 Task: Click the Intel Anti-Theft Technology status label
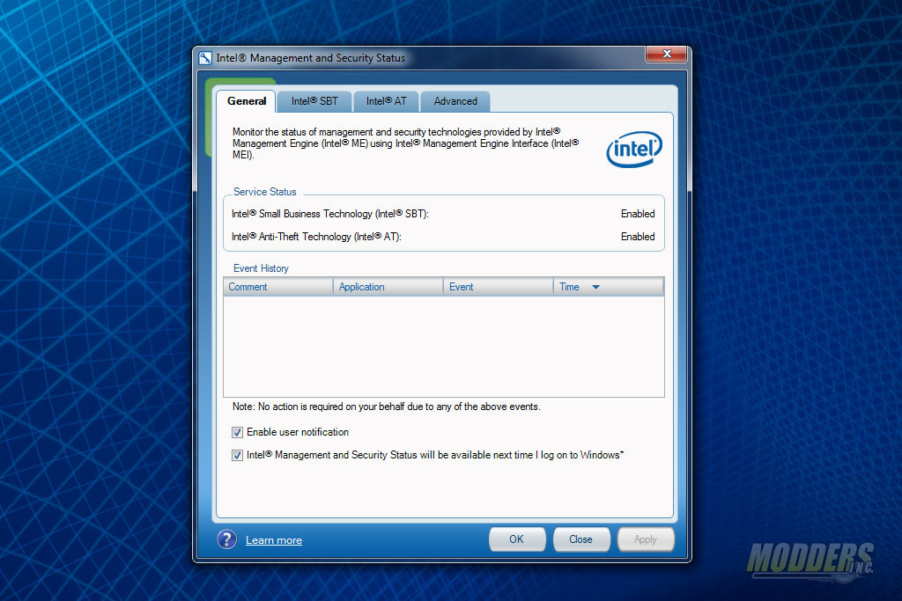[x=316, y=237]
